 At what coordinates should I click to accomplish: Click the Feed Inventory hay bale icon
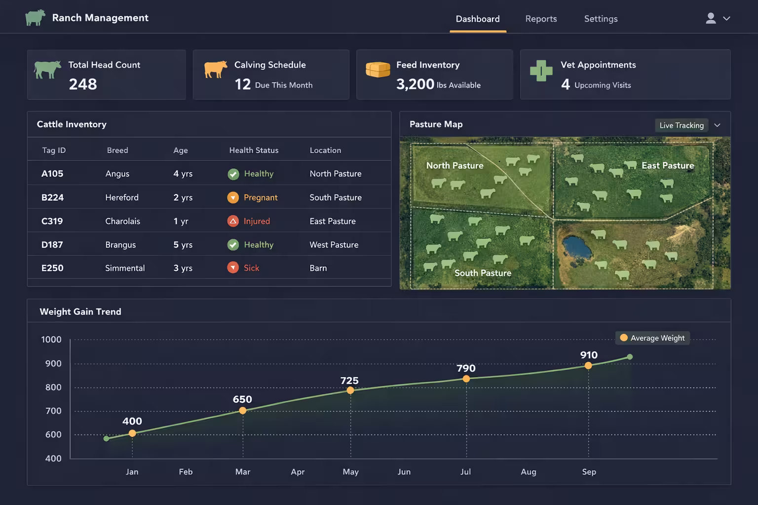(378, 70)
